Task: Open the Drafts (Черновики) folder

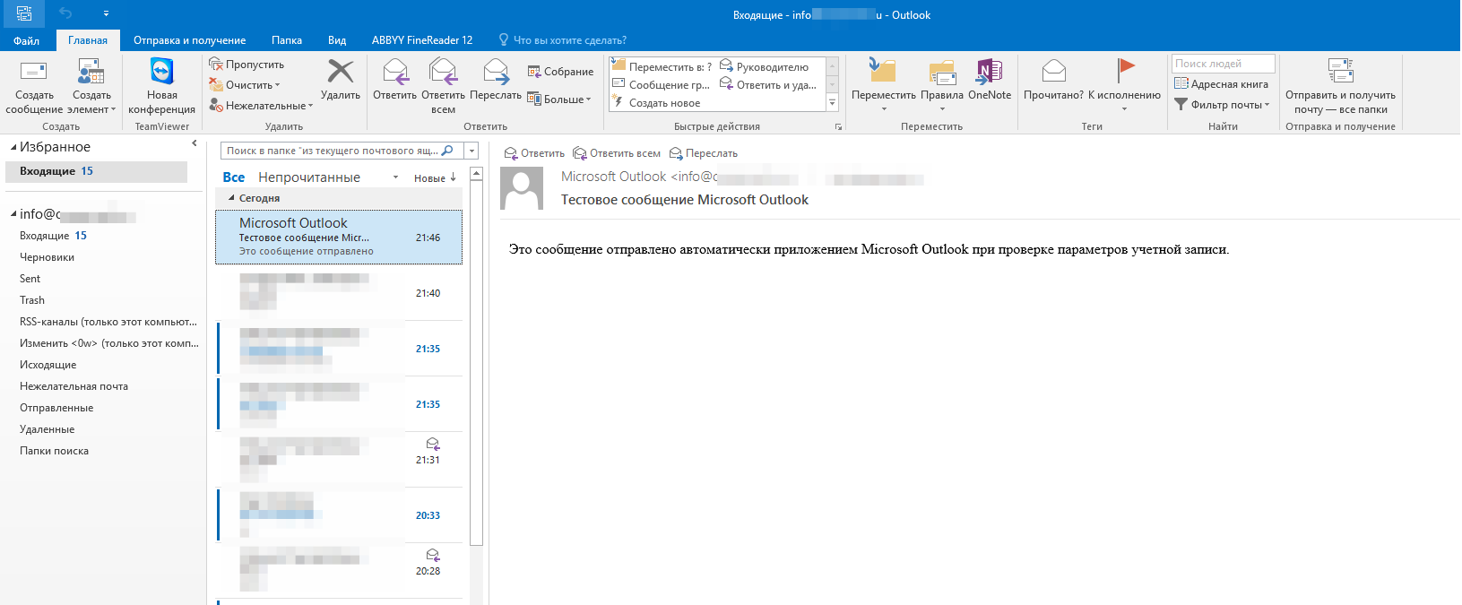Action: (47, 257)
